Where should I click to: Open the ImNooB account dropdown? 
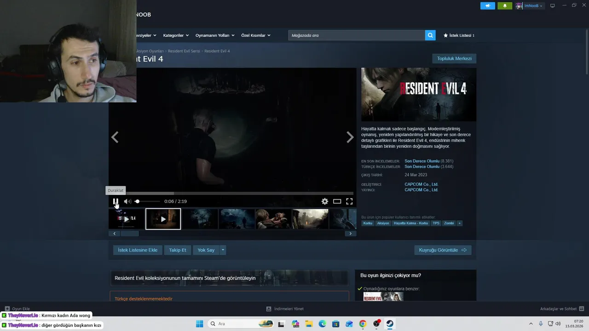(x=533, y=6)
